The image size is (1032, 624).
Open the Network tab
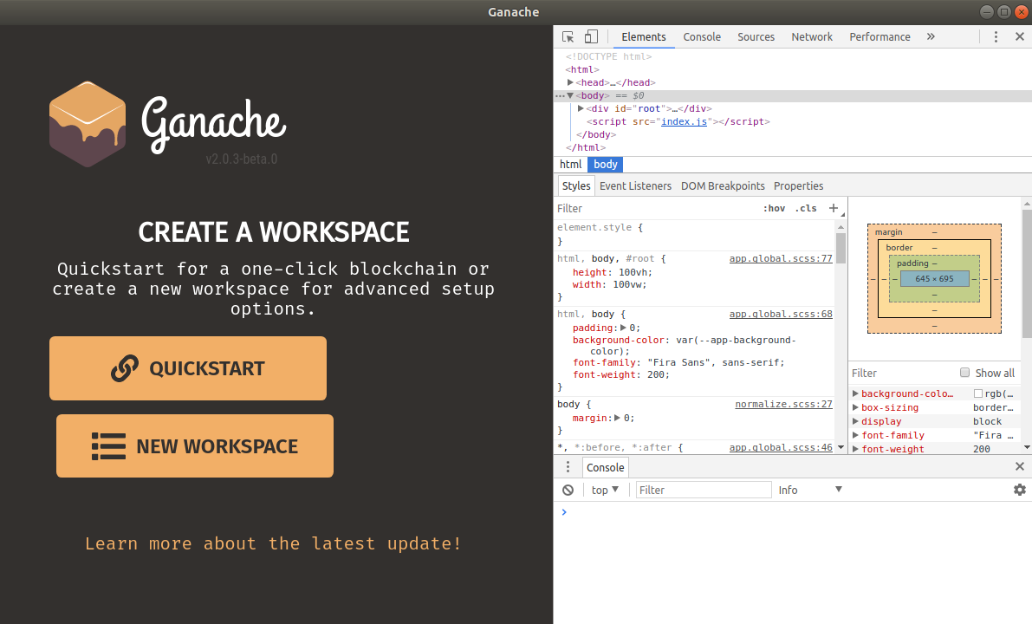click(812, 37)
